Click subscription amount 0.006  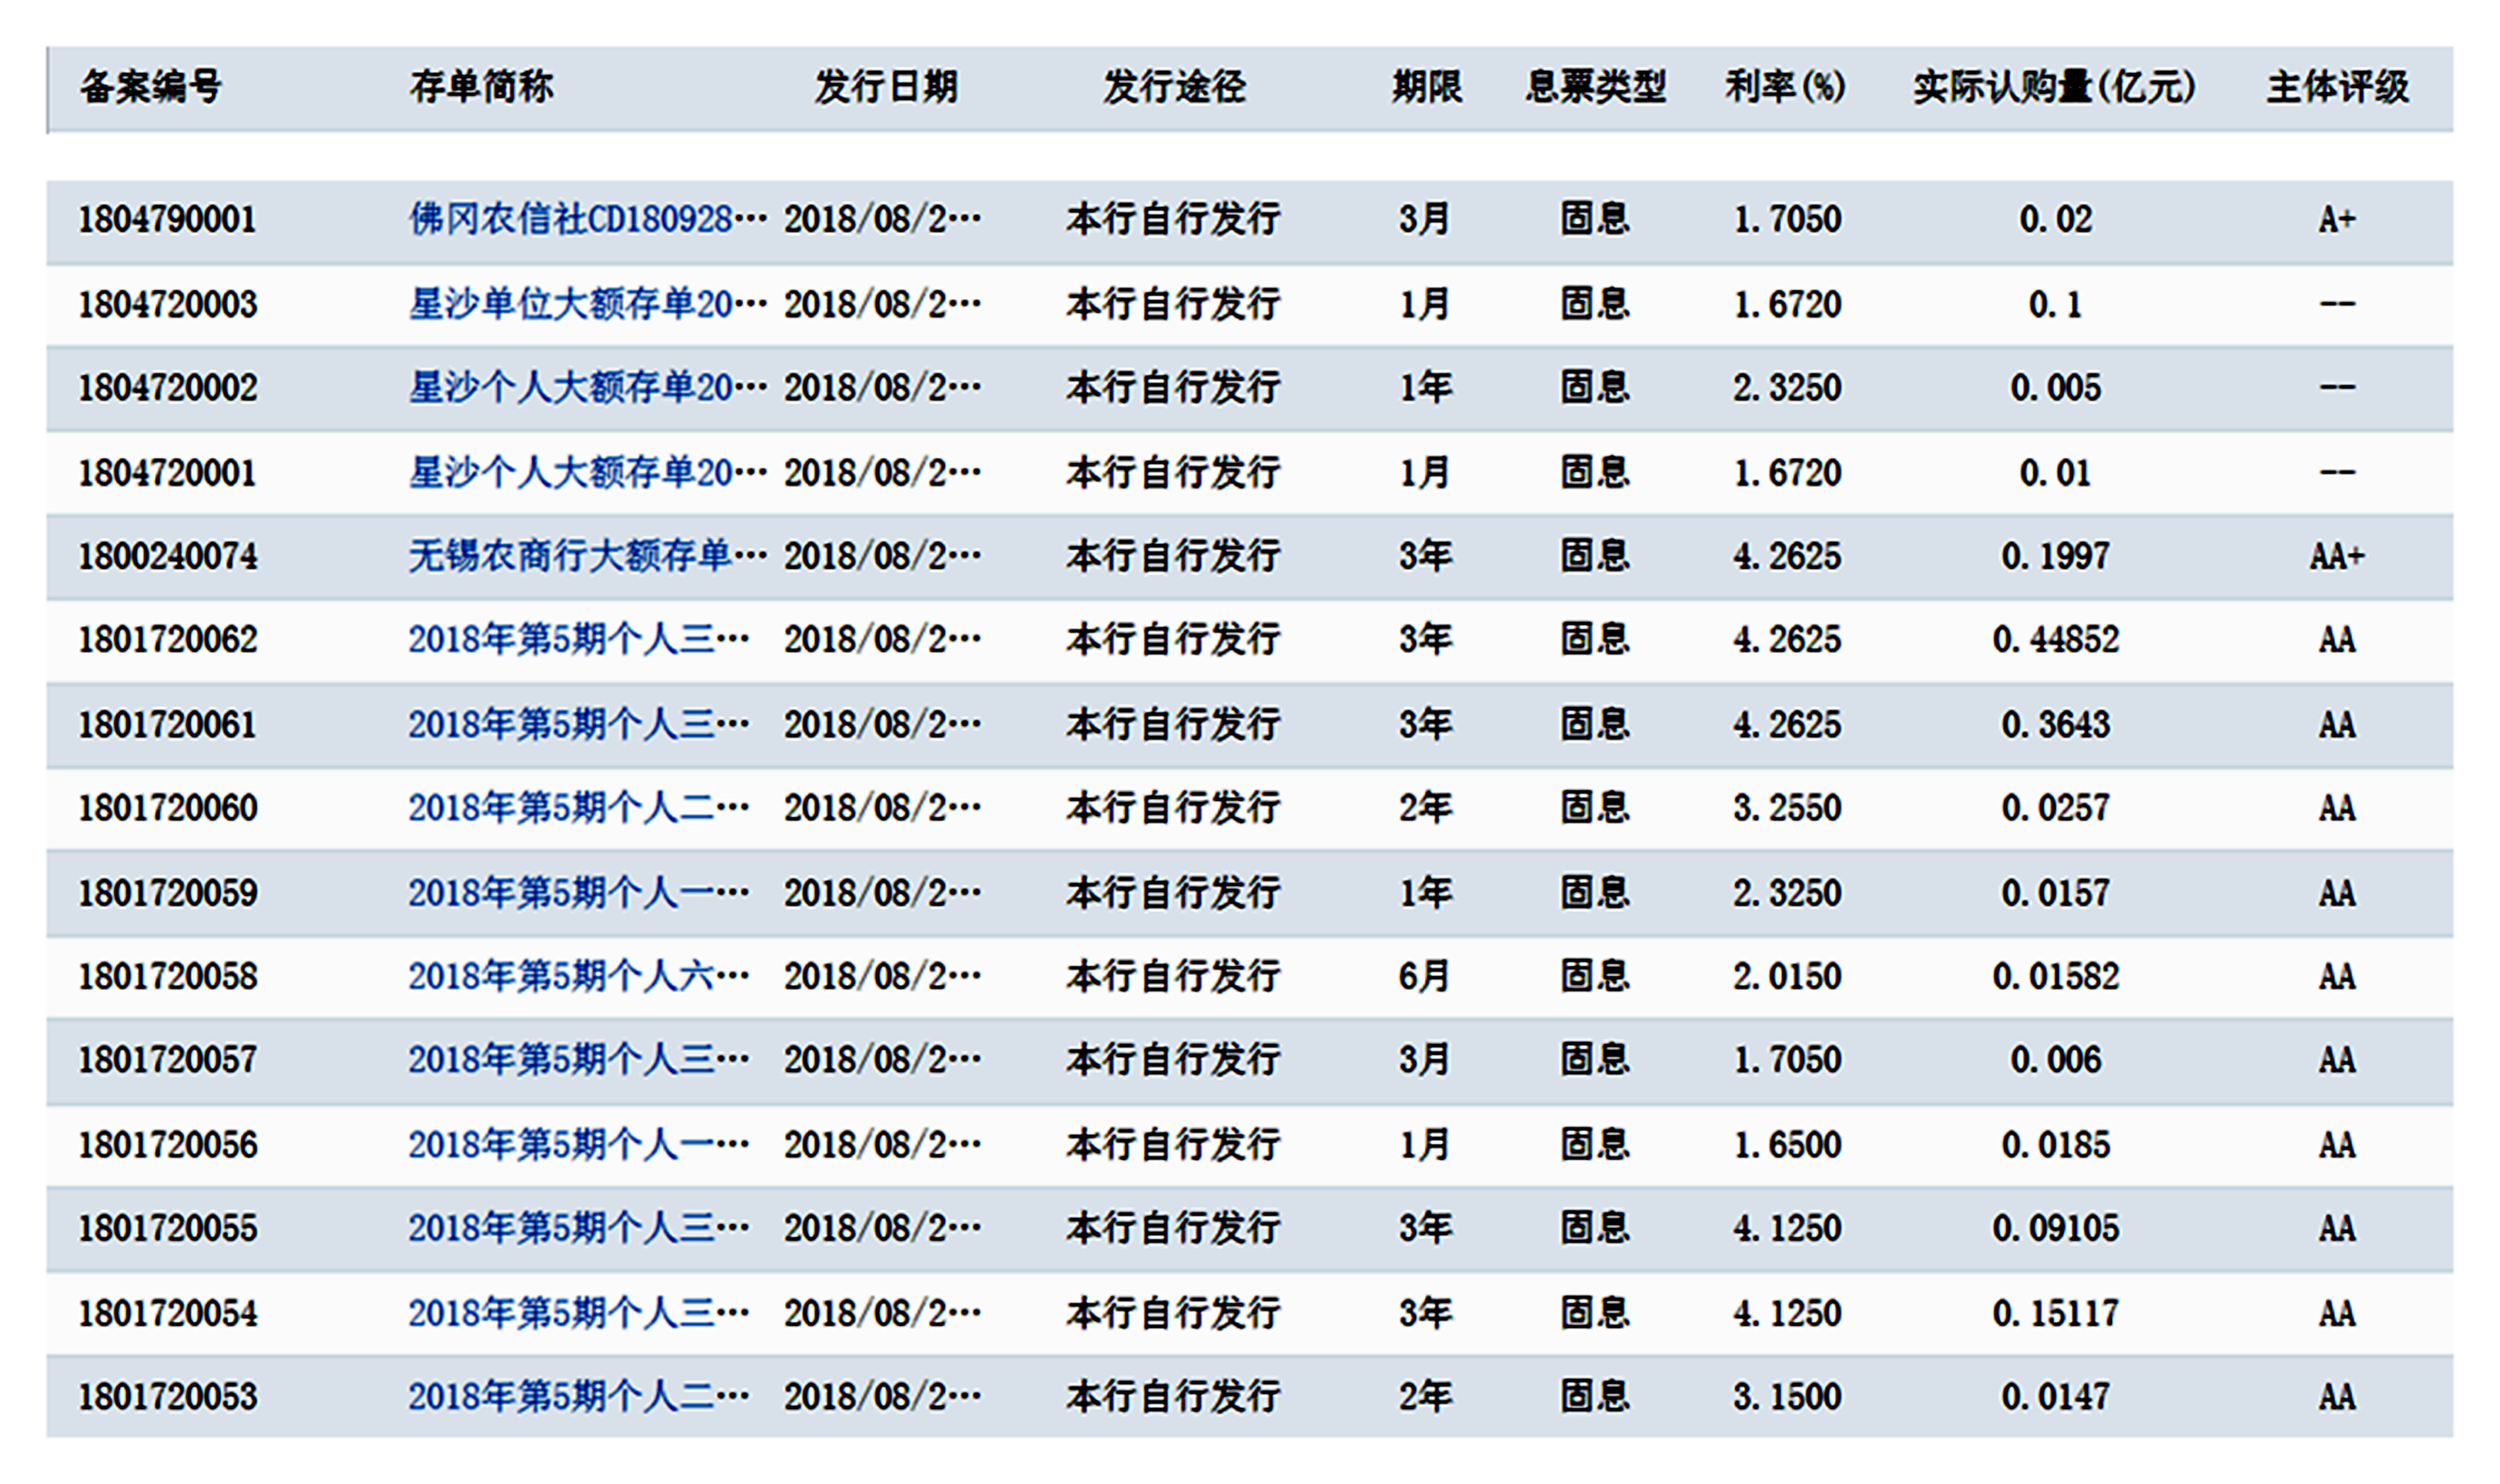pyautogui.click(x=2056, y=1060)
